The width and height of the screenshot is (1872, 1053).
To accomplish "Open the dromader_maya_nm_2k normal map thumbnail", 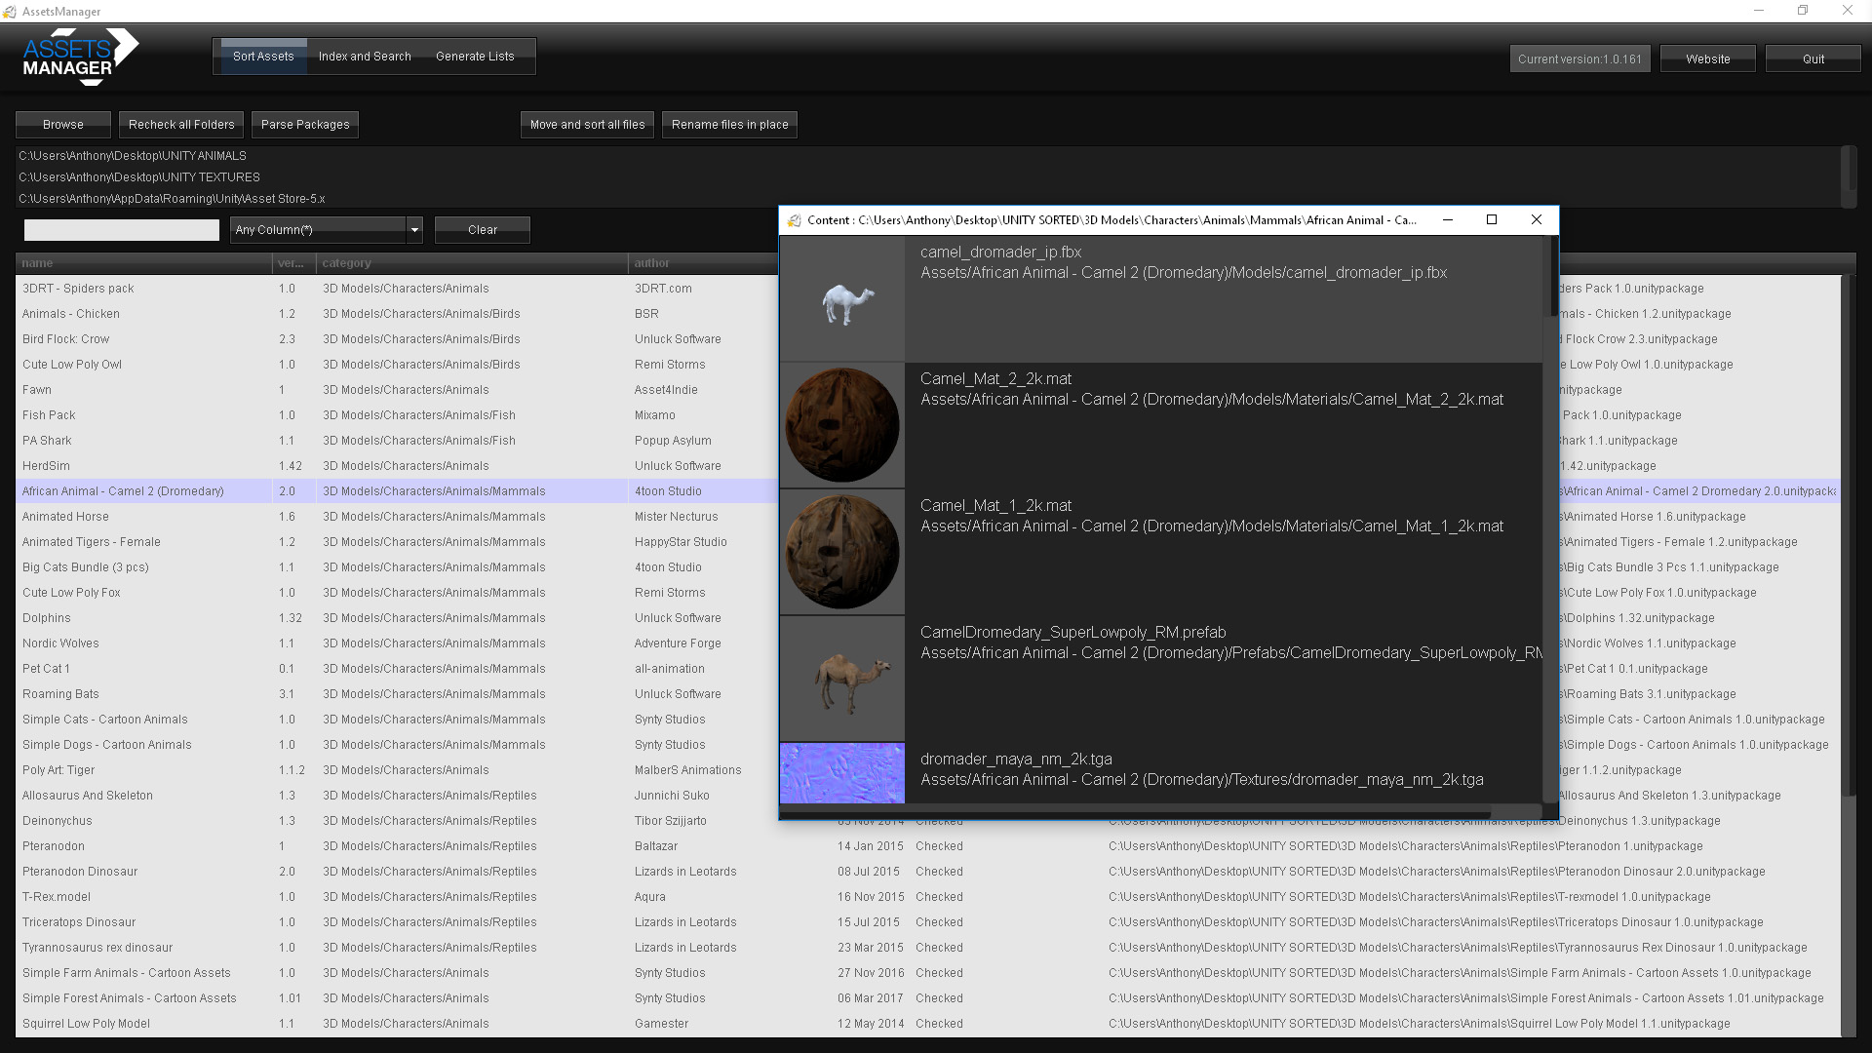I will tap(841, 773).
